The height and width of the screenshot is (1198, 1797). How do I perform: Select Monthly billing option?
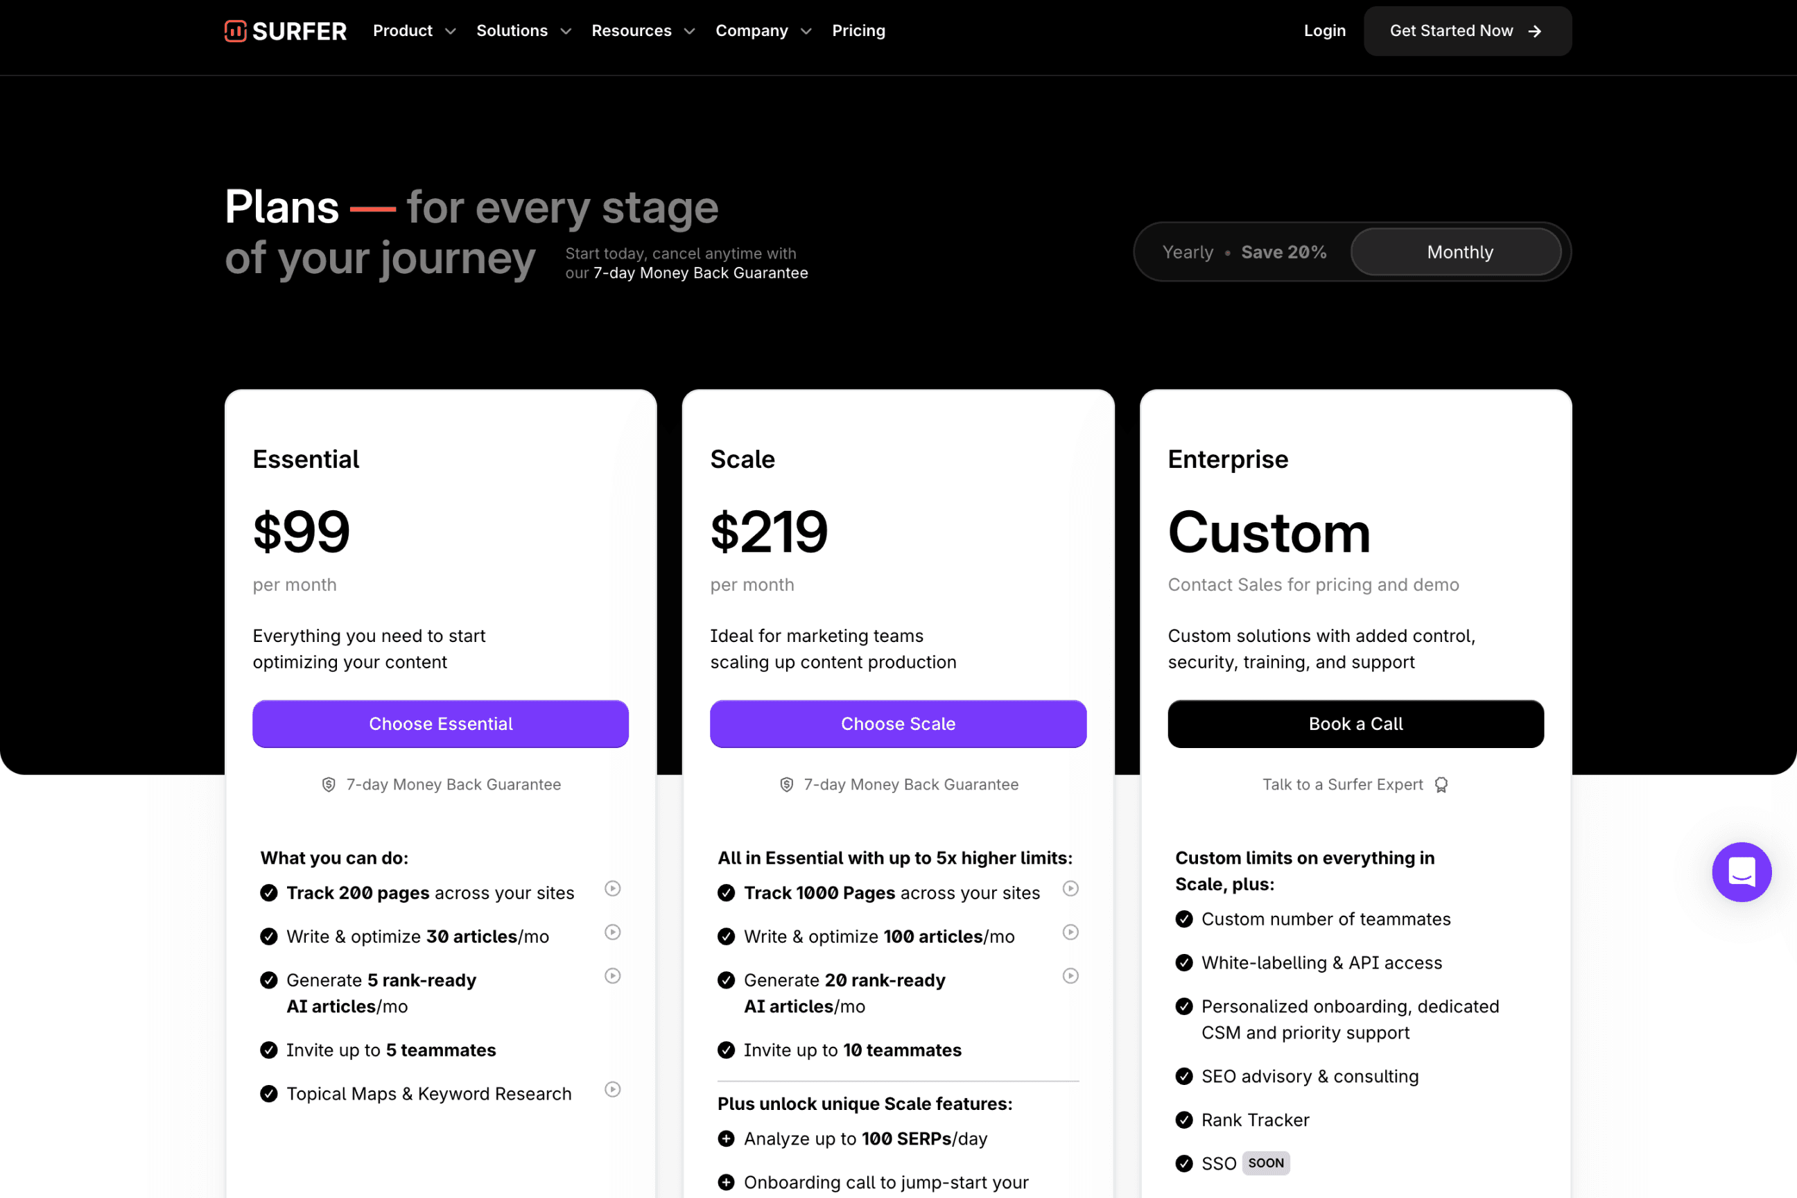coord(1459,252)
